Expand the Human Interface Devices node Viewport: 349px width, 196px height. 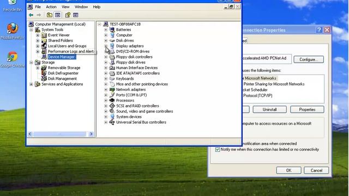click(x=106, y=68)
